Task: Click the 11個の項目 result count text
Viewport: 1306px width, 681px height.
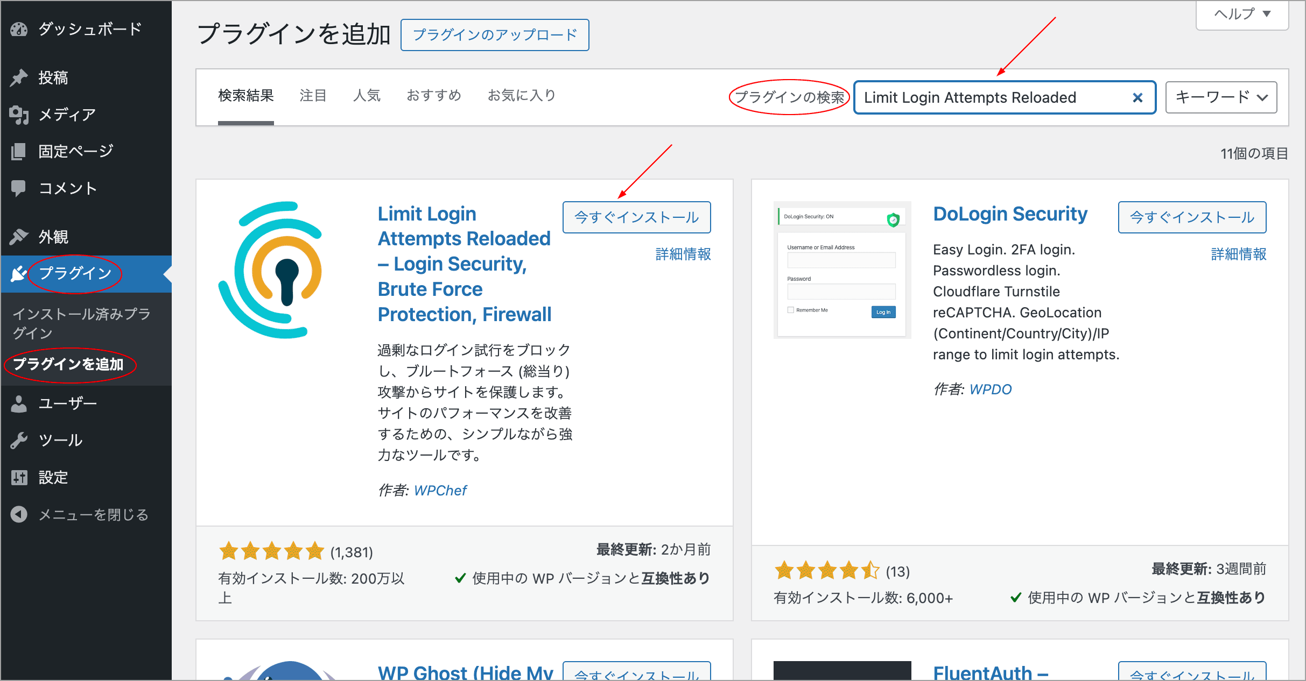Action: pyautogui.click(x=1254, y=154)
